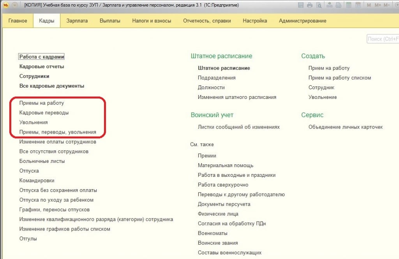The height and width of the screenshot is (259, 399).
Task: Click the M+ memory button
Action: (378, 5)
